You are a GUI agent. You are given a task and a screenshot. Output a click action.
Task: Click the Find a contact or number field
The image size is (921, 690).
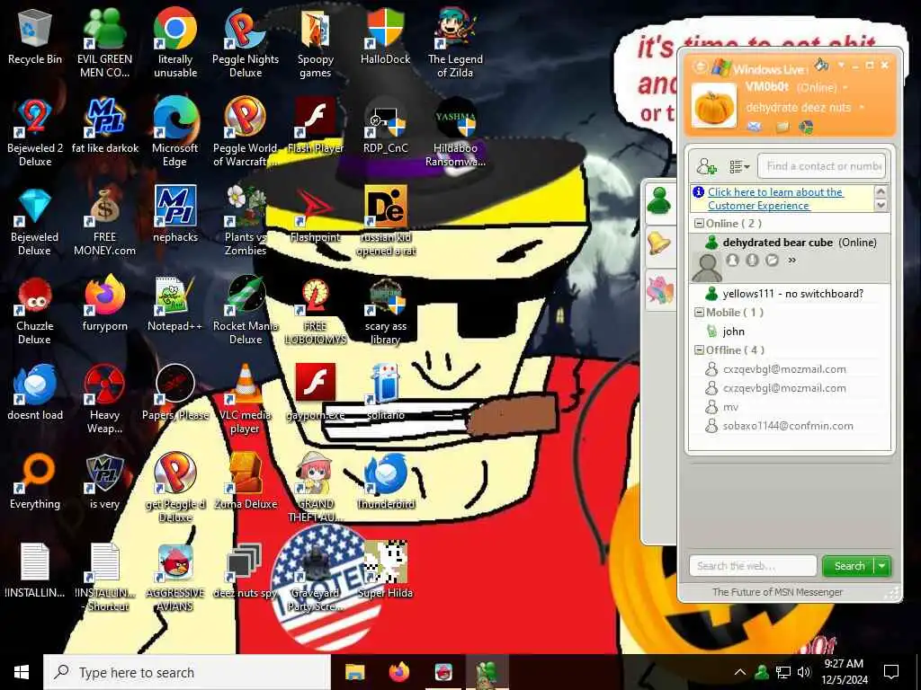click(821, 166)
